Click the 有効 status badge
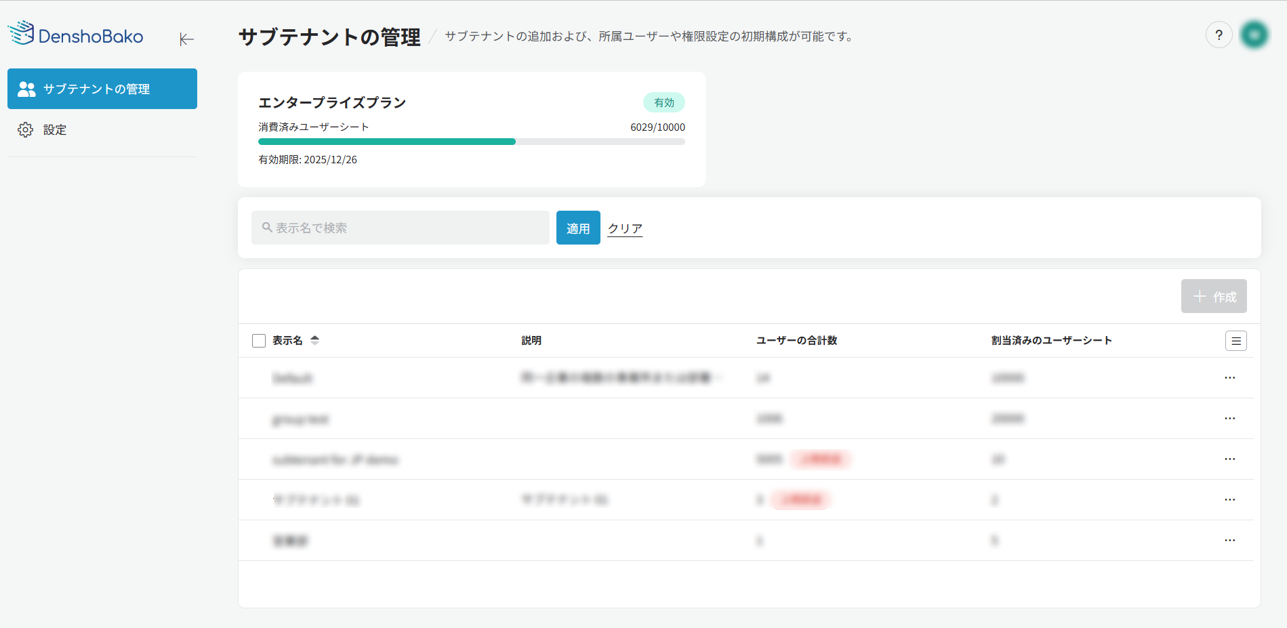This screenshot has height=628, width=1287. point(664,102)
